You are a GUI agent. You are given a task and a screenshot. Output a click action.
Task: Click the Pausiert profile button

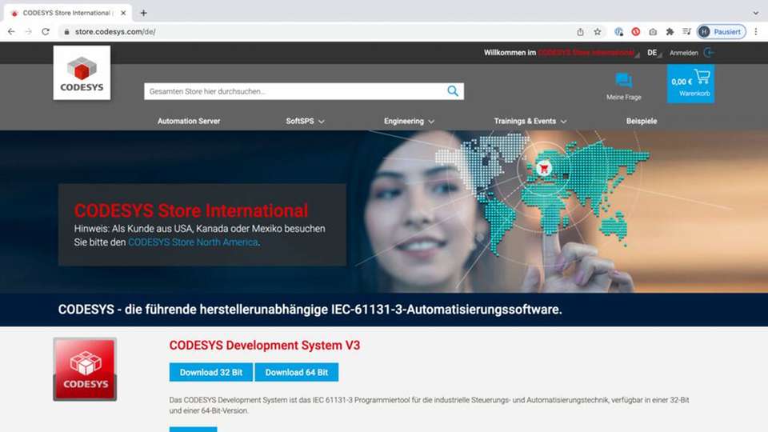722,32
